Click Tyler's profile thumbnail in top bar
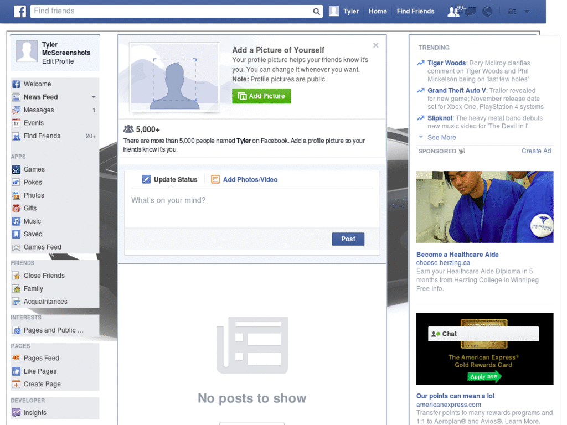The image size is (567, 425). click(334, 11)
